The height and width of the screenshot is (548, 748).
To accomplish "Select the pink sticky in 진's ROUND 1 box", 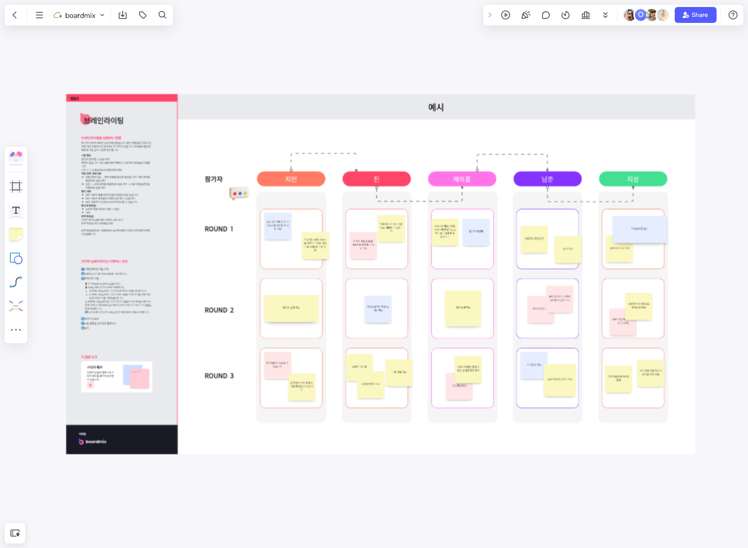I will point(363,246).
